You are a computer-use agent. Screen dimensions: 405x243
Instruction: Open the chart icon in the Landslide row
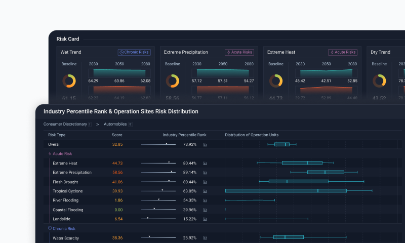[205, 219]
